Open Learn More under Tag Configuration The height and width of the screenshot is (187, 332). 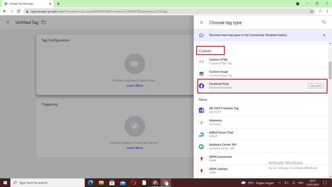click(135, 85)
